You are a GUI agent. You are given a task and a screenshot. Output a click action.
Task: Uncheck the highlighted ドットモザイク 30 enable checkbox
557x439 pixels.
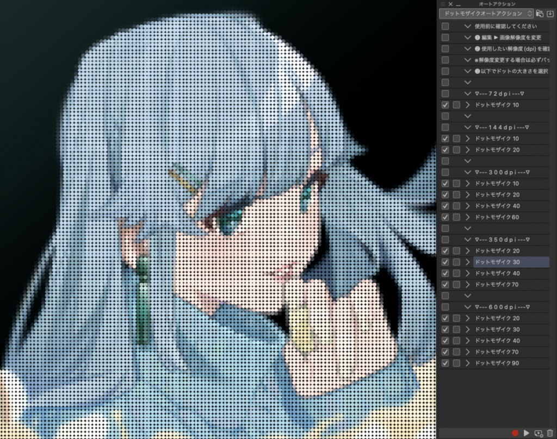tap(445, 262)
